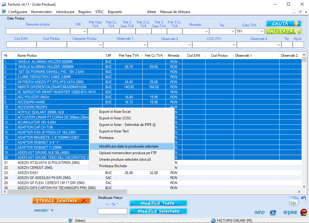The image size is (309, 223).
Task: Click horizontal scrollbar of product list
Action: 67,192
